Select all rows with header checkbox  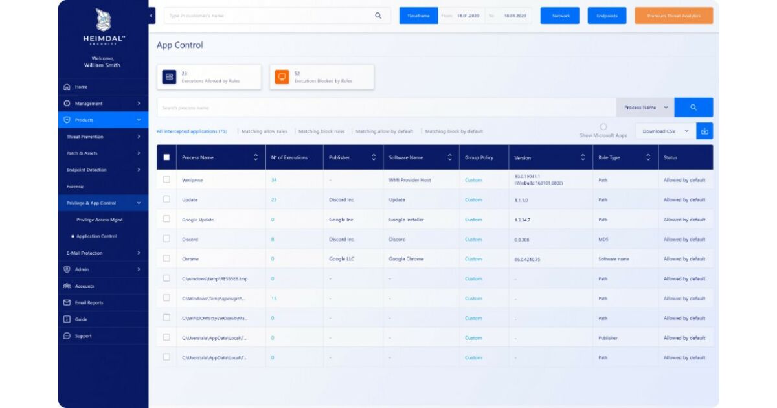point(166,157)
